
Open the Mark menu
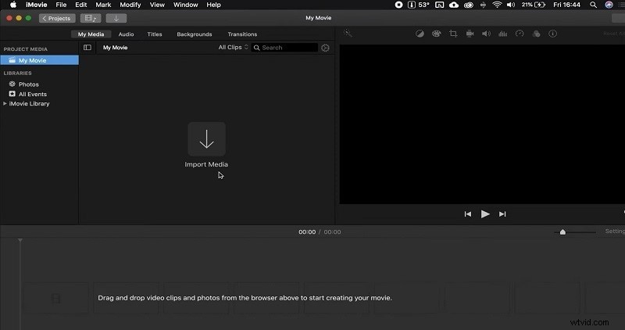pyautogui.click(x=103, y=5)
